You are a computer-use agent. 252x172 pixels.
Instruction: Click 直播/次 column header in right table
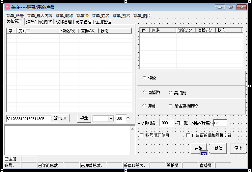click(x=206, y=30)
